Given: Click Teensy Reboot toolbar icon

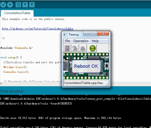Looking at the screenshot, I should [83, 48].
